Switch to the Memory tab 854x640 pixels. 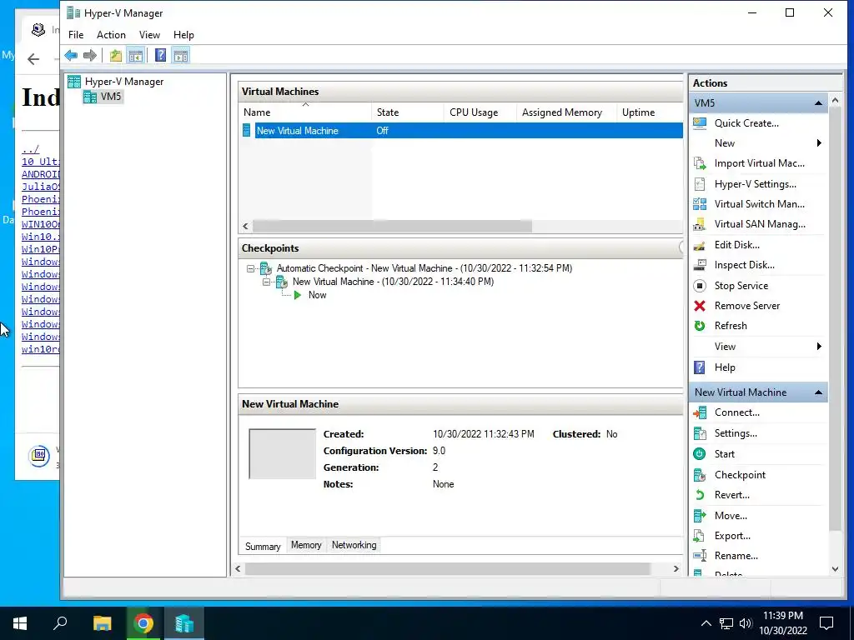pyautogui.click(x=306, y=545)
